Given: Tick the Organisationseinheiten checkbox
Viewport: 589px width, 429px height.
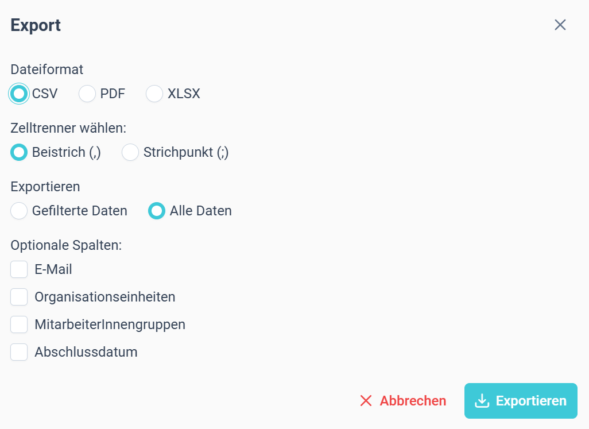Looking at the screenshot, I should point(19,297).
